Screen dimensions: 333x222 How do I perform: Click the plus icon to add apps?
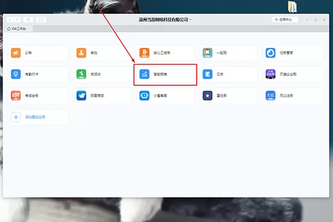point(15,117)
